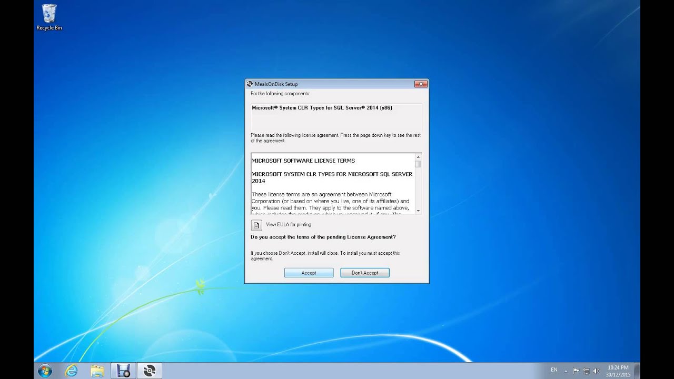Viewport: 674px width, 379px height.
Task: Select the setup disc icon on the taskbar
Action: pos(150,371)
